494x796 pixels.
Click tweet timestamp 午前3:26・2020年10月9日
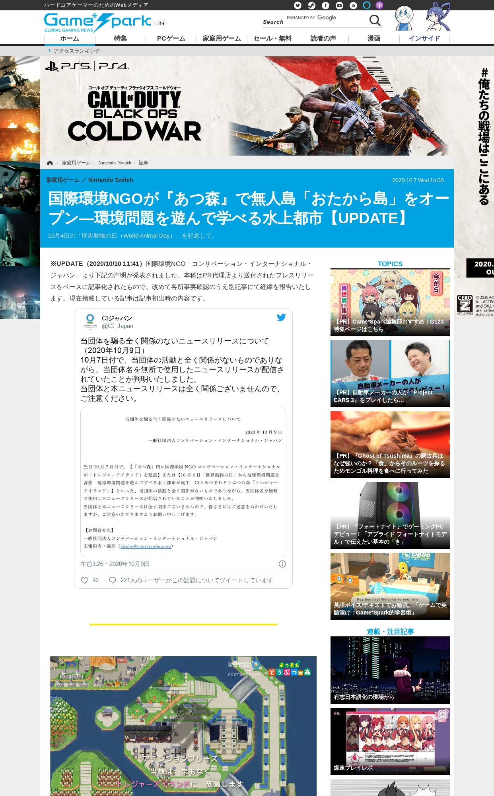[115, 564]
